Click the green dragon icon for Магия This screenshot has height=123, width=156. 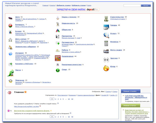coord(11,72)
